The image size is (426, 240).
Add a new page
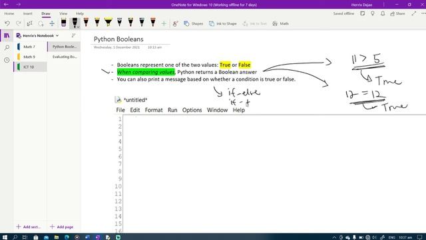pyautogui.click(x=62, y=227)
